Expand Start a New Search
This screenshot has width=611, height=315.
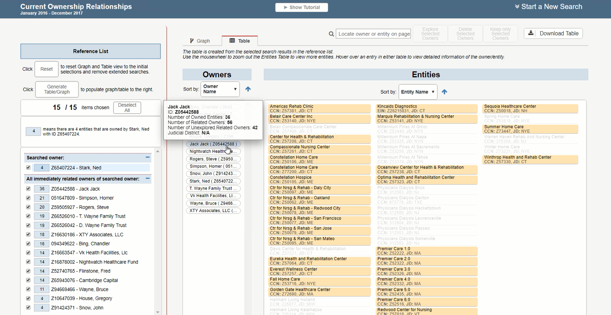548,7
